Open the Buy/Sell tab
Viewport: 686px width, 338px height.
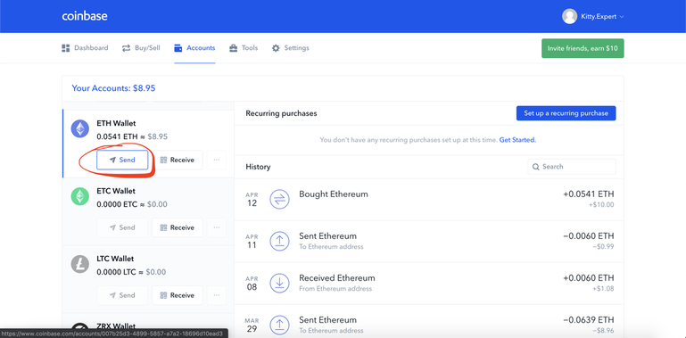click(x=141, y=48)
